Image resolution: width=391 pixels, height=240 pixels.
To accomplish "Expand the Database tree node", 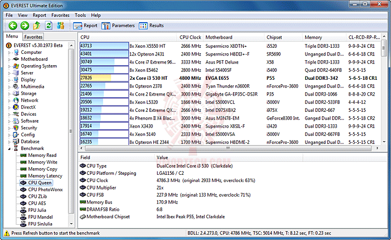I will (9, 142).
